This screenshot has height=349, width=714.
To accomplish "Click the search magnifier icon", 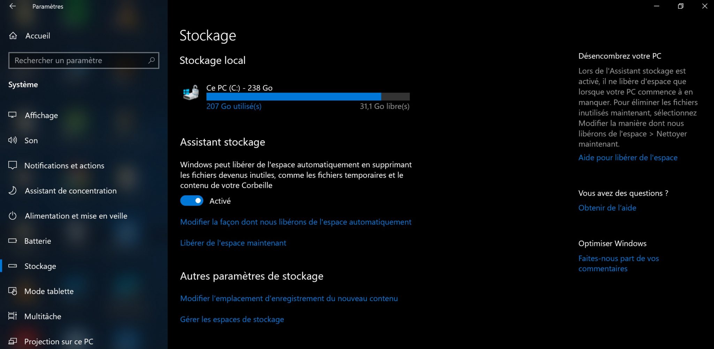I will click(151, 60).
